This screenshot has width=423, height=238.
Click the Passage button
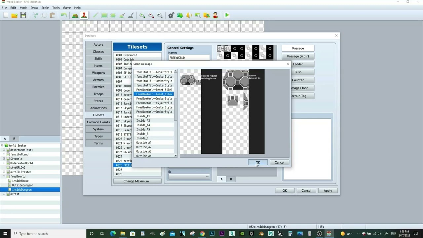tap(298, 48)
